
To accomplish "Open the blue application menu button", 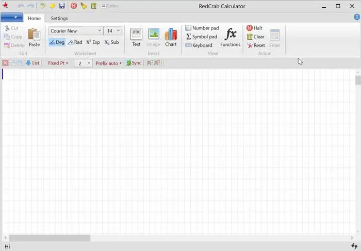I will (x=11, y=18).
